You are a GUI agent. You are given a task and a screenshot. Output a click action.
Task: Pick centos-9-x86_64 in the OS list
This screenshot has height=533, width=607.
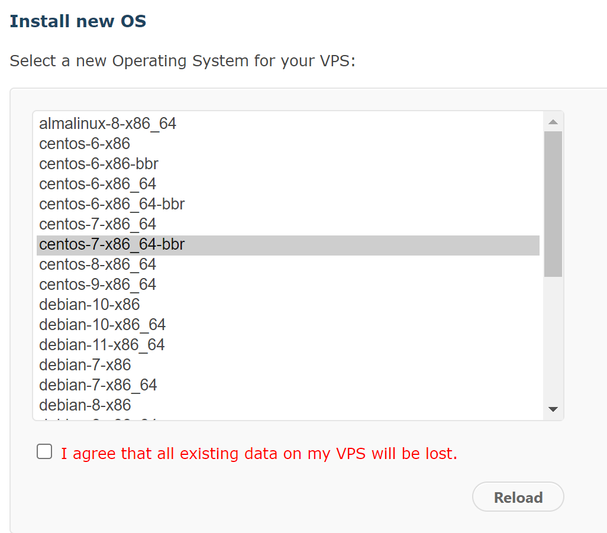click(98, 285)
